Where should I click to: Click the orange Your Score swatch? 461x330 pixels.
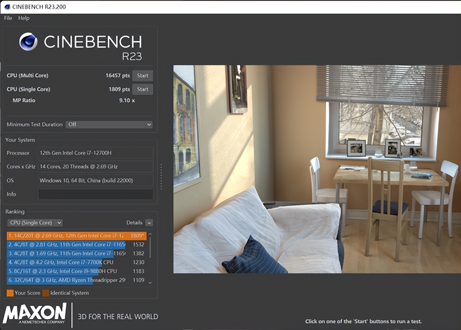coord(10,293)
